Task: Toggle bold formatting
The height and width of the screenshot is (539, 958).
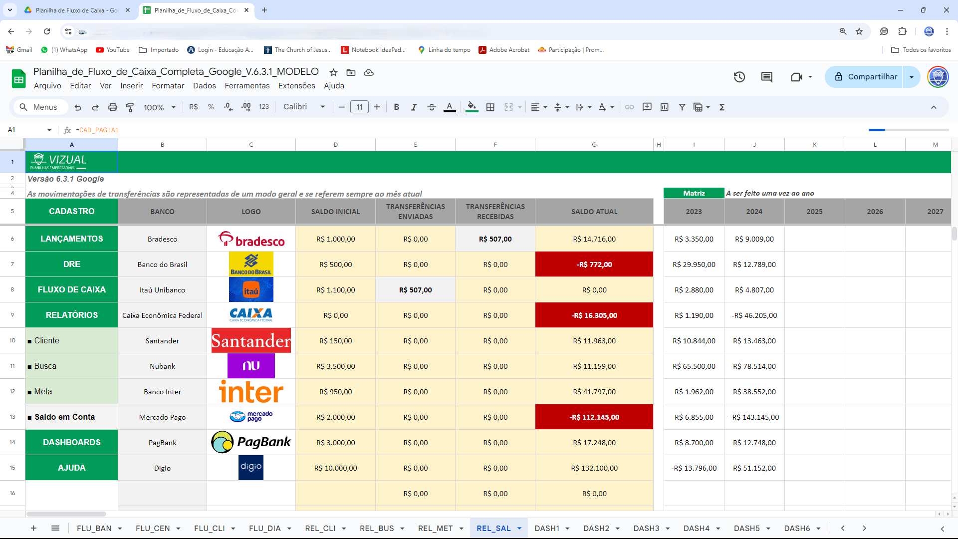Action: (396, 107)
